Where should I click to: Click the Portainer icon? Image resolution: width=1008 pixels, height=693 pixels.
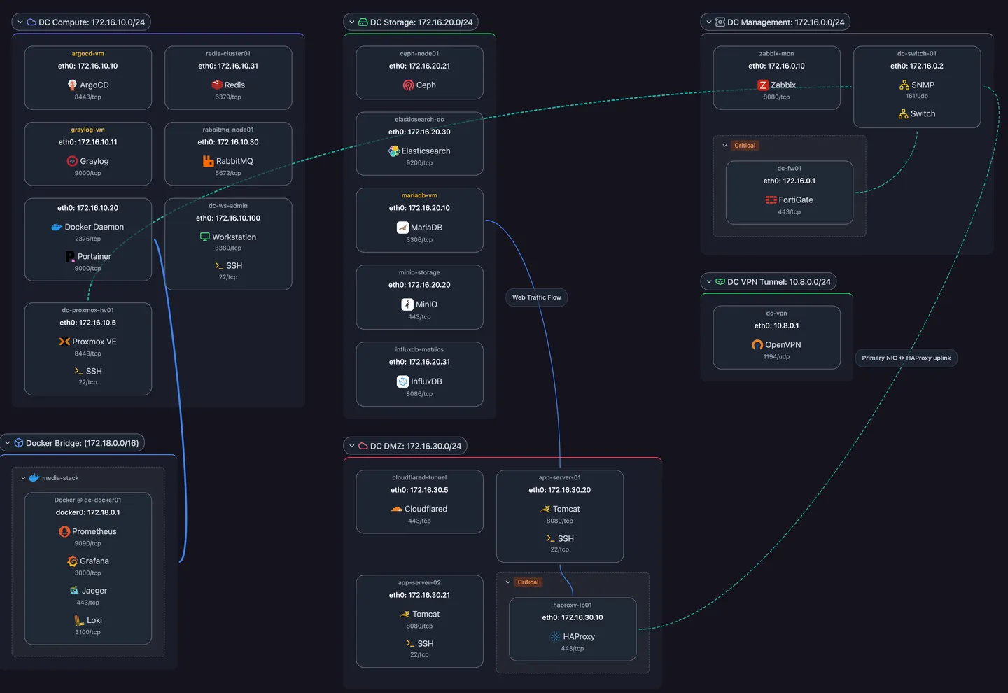click(x=70, y=256)
